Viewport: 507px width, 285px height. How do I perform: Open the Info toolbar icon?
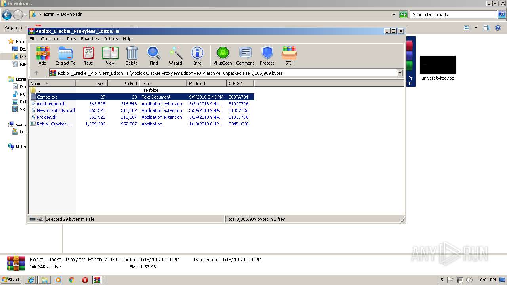[197, 56]
